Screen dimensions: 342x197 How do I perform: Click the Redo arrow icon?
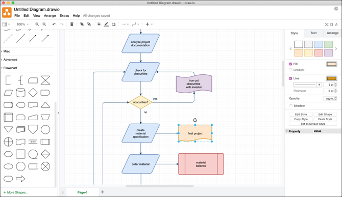pos(61,24)
